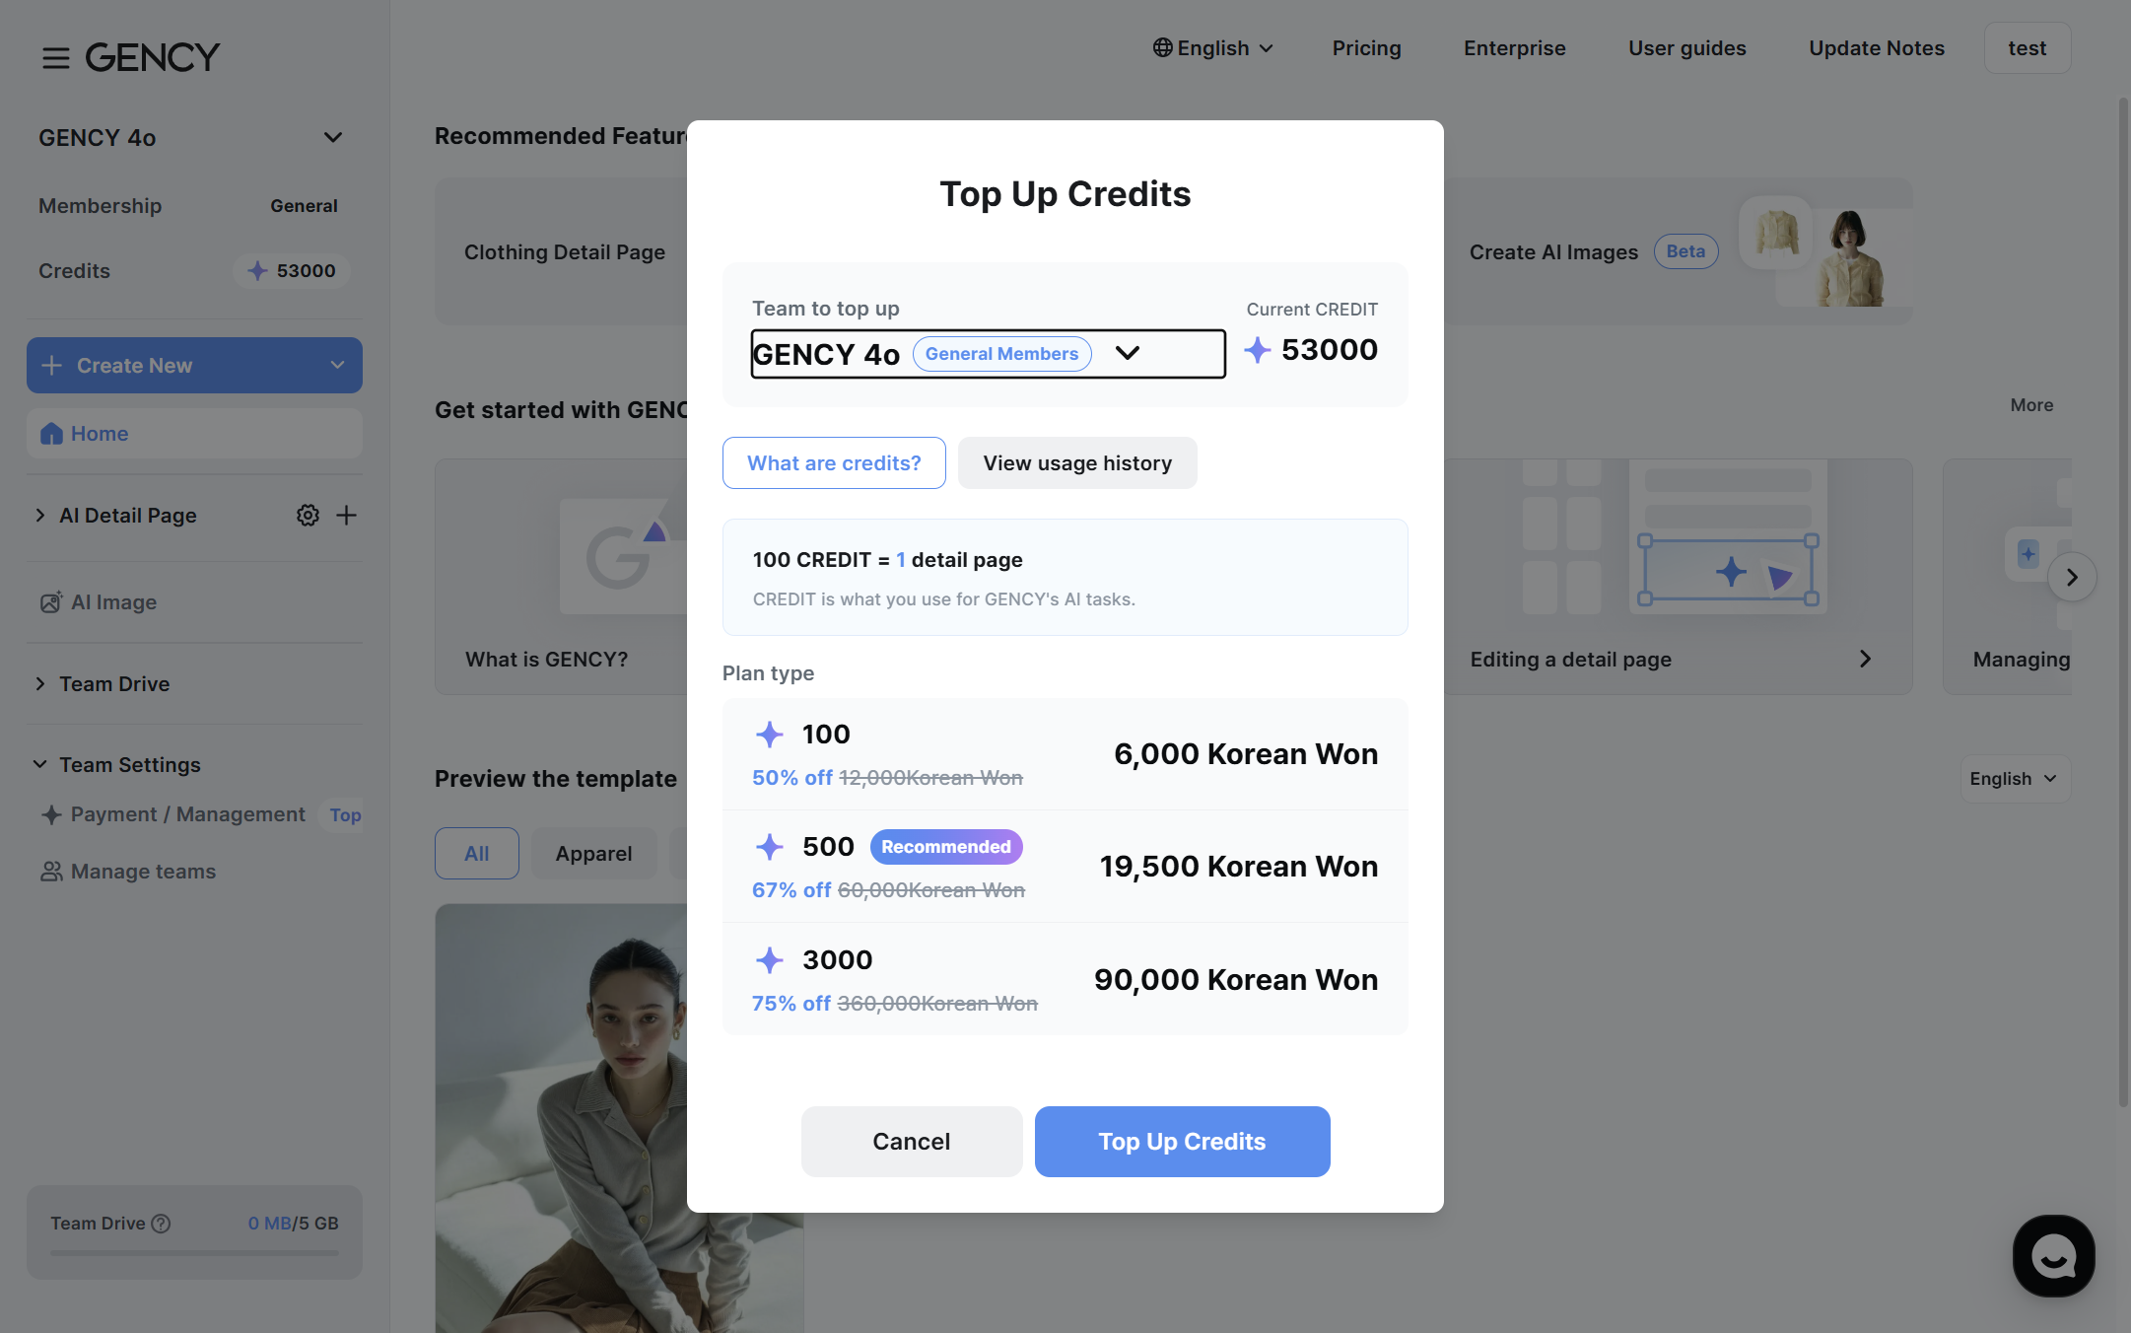Image resolution: width=2131 pixels, height=1333 pixels.
Task: Click the next arrow on guide carousel
Action: 2072,577
